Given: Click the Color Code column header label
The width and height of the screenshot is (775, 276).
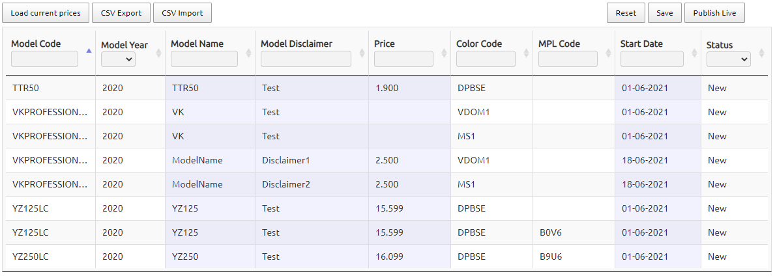Looking at the screenshot, I should pos(479,44).
